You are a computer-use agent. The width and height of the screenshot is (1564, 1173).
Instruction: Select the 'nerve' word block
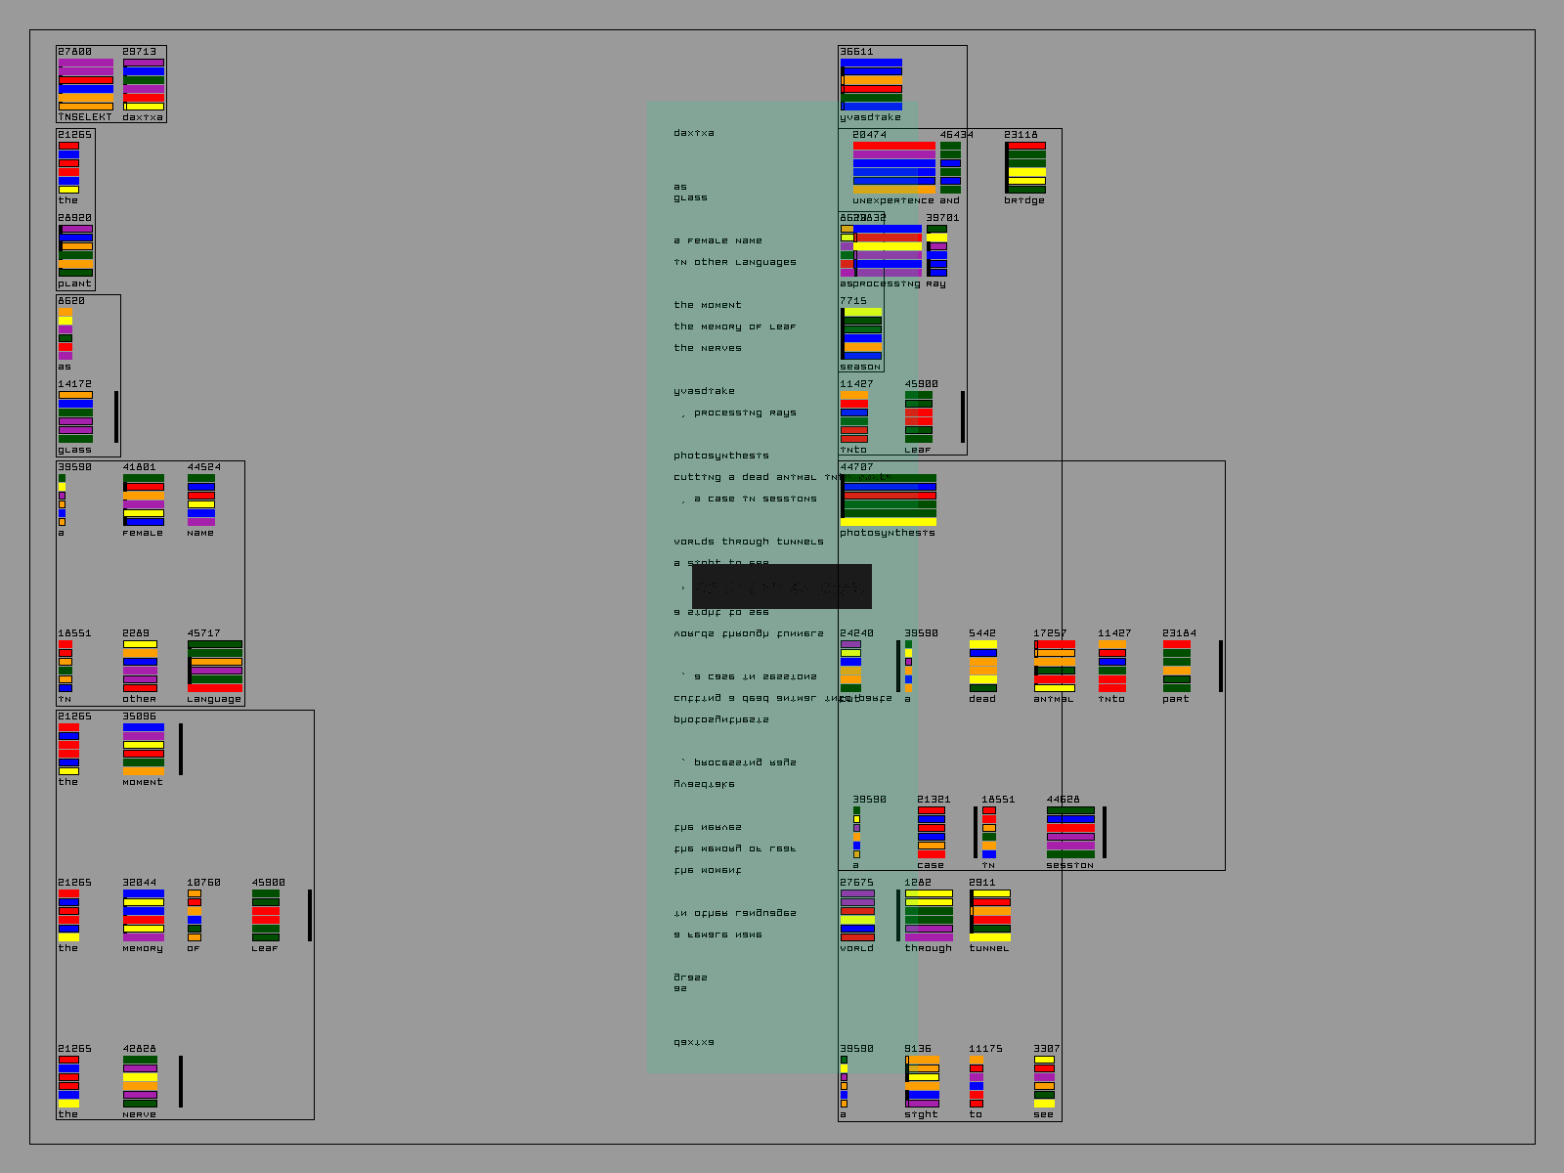pyautogui.click(x=140, y=1081)
